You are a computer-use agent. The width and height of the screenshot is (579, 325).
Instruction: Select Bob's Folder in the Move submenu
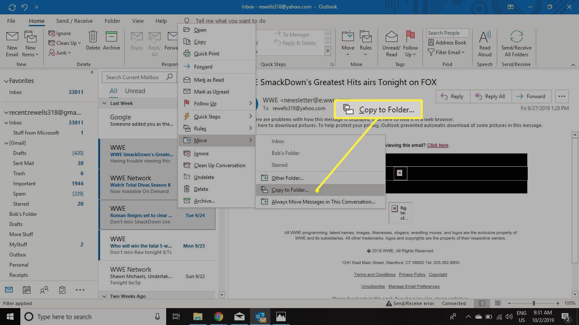320,153
